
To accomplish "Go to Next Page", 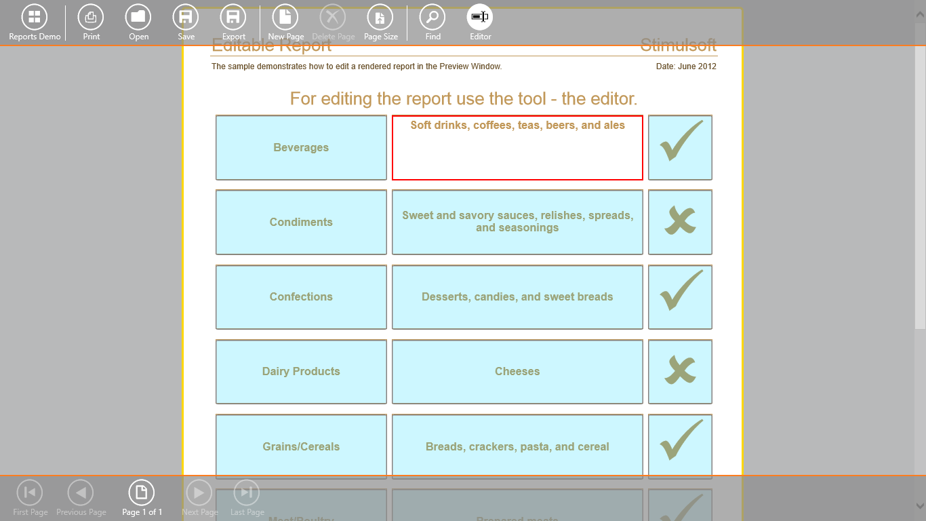I will pyautogui.click(x=199, y=493).
